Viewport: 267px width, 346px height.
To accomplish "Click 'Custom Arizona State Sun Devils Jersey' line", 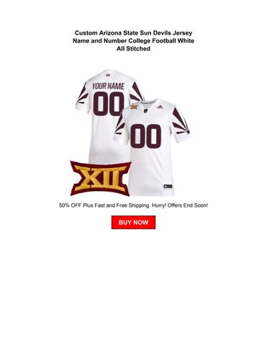I will pyautogui.click(x=133, y=32).
